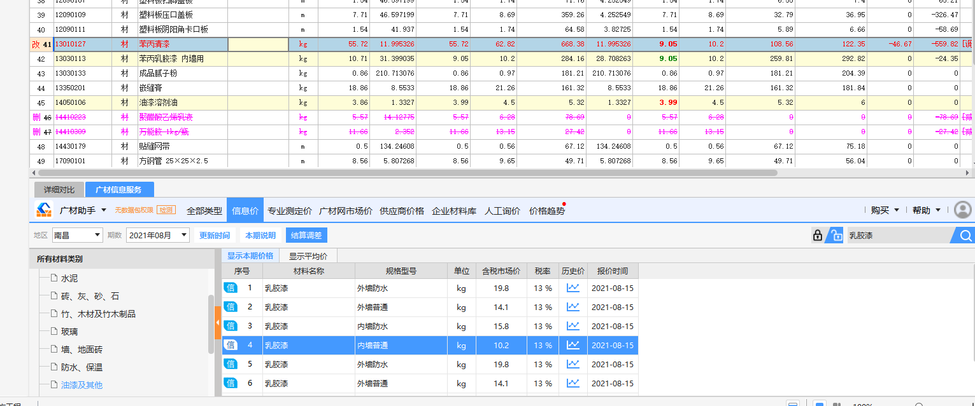
Task: Select 水泥 in the material category tree
Action: (x=69, y=278)
